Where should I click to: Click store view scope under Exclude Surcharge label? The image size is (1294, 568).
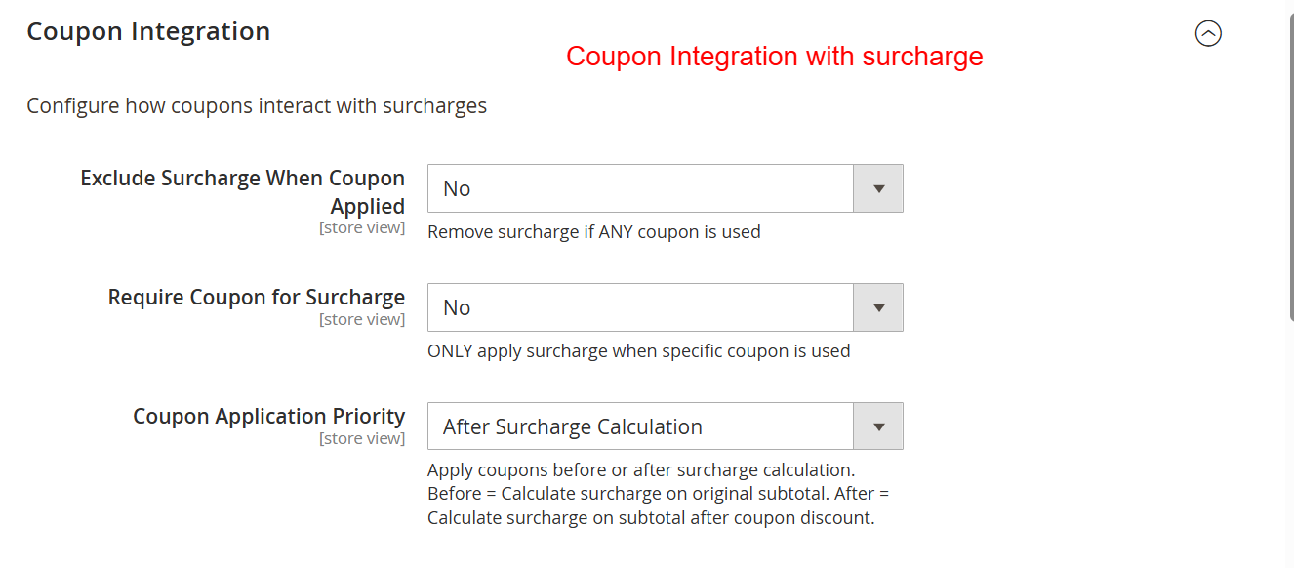361,228
